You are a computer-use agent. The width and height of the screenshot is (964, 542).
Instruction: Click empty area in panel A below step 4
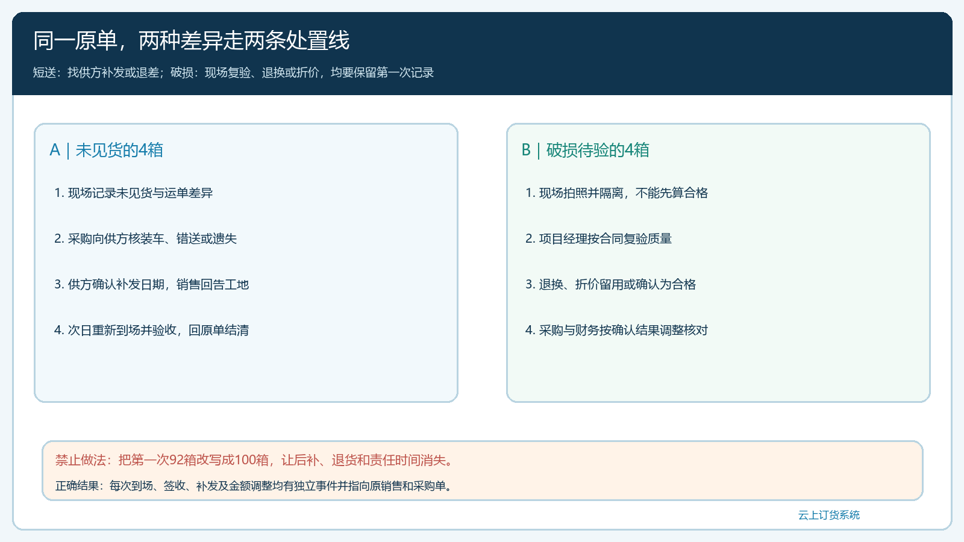(246, 370)
